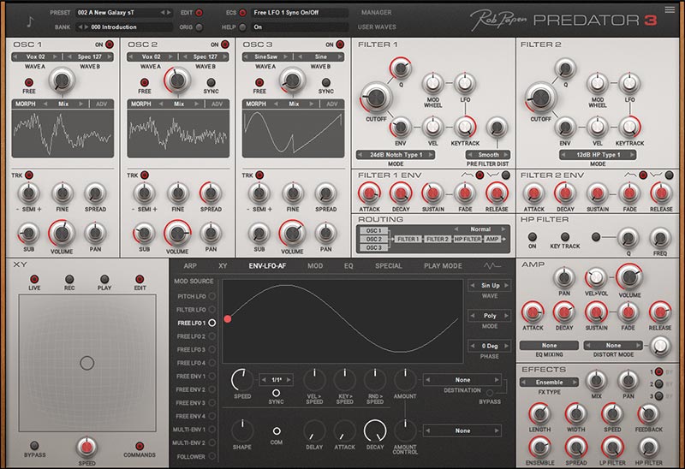The height and width of the screenshot is (469, 685).
Task: Click the previous preset arrow next to preset name
Action: tap(163, 13)
